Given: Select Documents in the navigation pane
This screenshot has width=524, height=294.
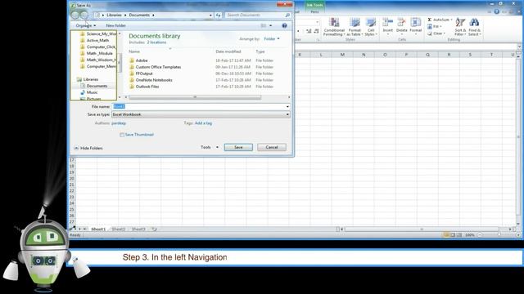Looking at the screenshot, I should tap(97, 86).
